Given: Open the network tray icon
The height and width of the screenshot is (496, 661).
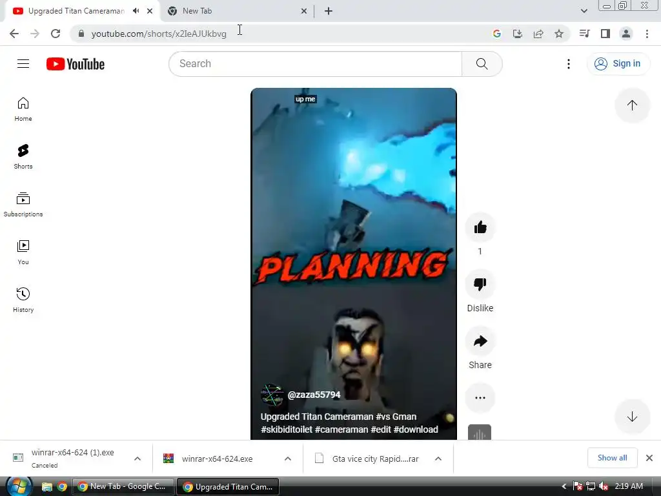Looking at the screenshot, I should (x=591, y=486).
